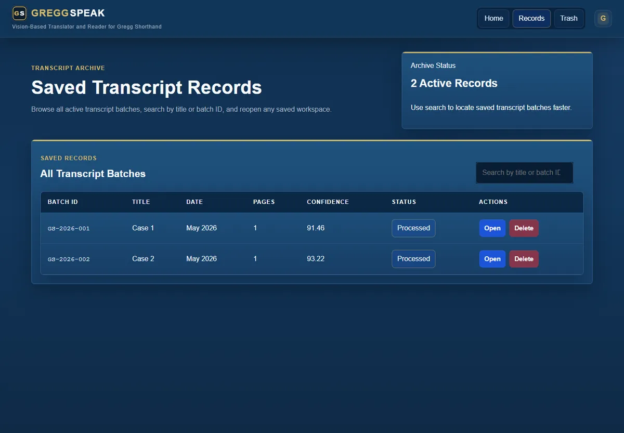
Task: Delete the Case 2 record
Action: tap(524, 259)
